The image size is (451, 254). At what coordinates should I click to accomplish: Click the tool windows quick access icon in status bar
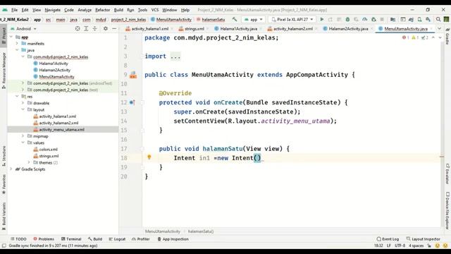(4, 246)
